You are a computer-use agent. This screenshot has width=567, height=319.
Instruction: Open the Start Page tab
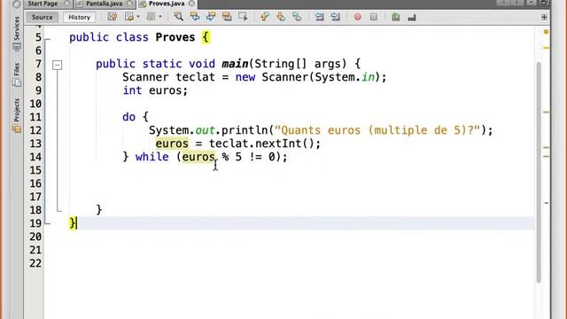click(x=43, y=4)
